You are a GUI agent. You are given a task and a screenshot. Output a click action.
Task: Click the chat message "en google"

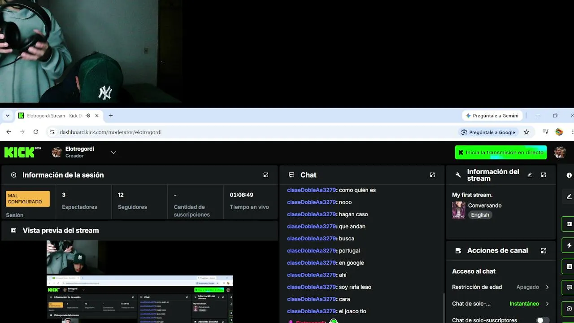(x=352, y=263)
